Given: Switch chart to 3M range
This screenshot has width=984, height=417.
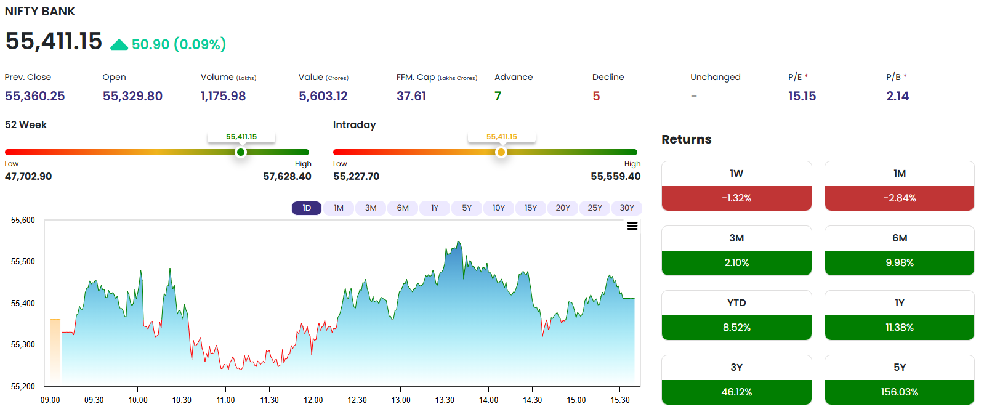Looking at the screenshot, I should (x=371, y=208).
